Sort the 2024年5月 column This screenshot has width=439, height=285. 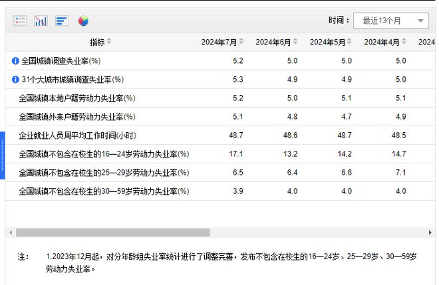point(349,41)
